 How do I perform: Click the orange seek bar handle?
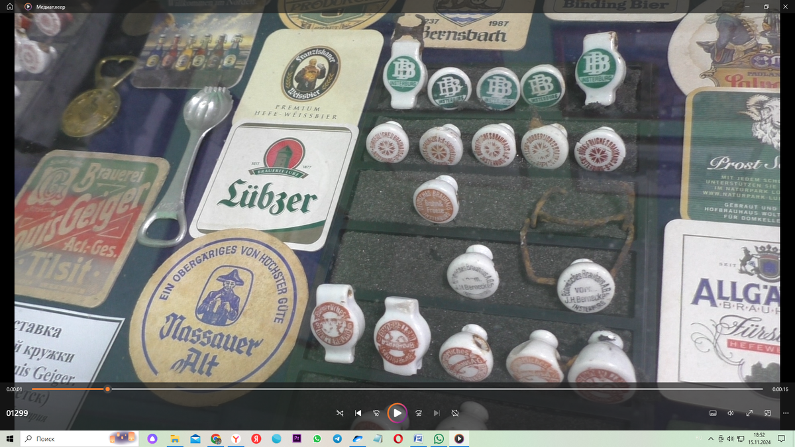coord(107,389)
